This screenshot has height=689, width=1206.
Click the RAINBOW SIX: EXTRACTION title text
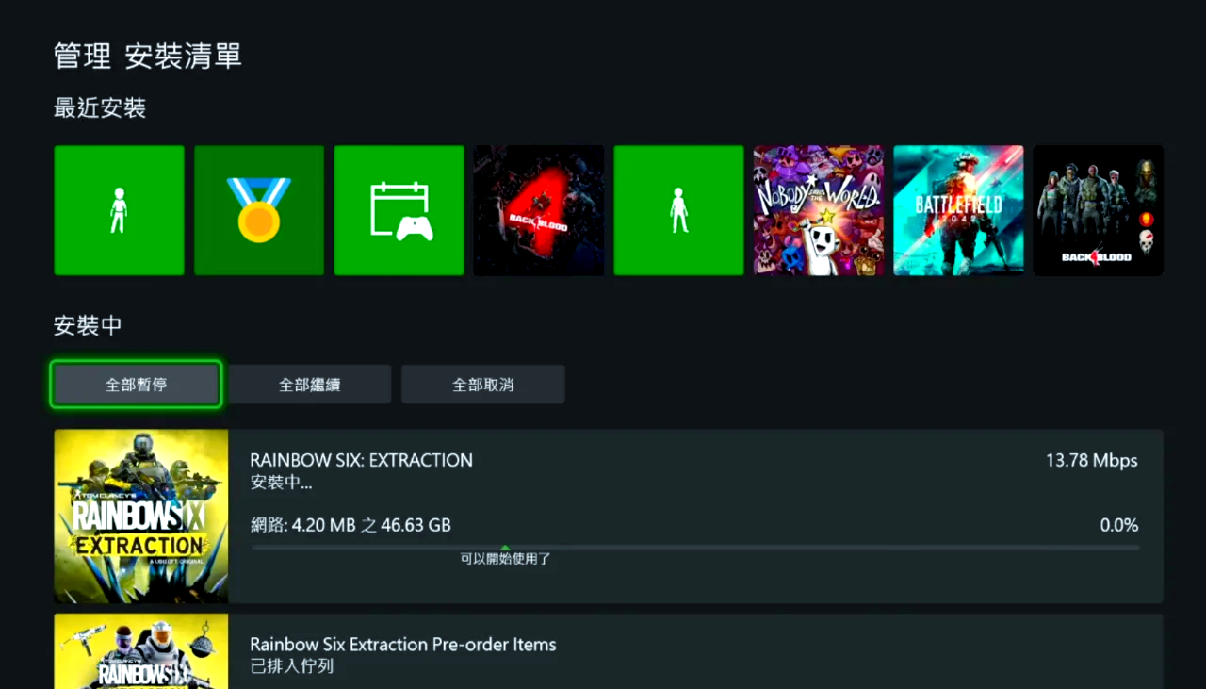pyautogui.click(x=362, y=460)
